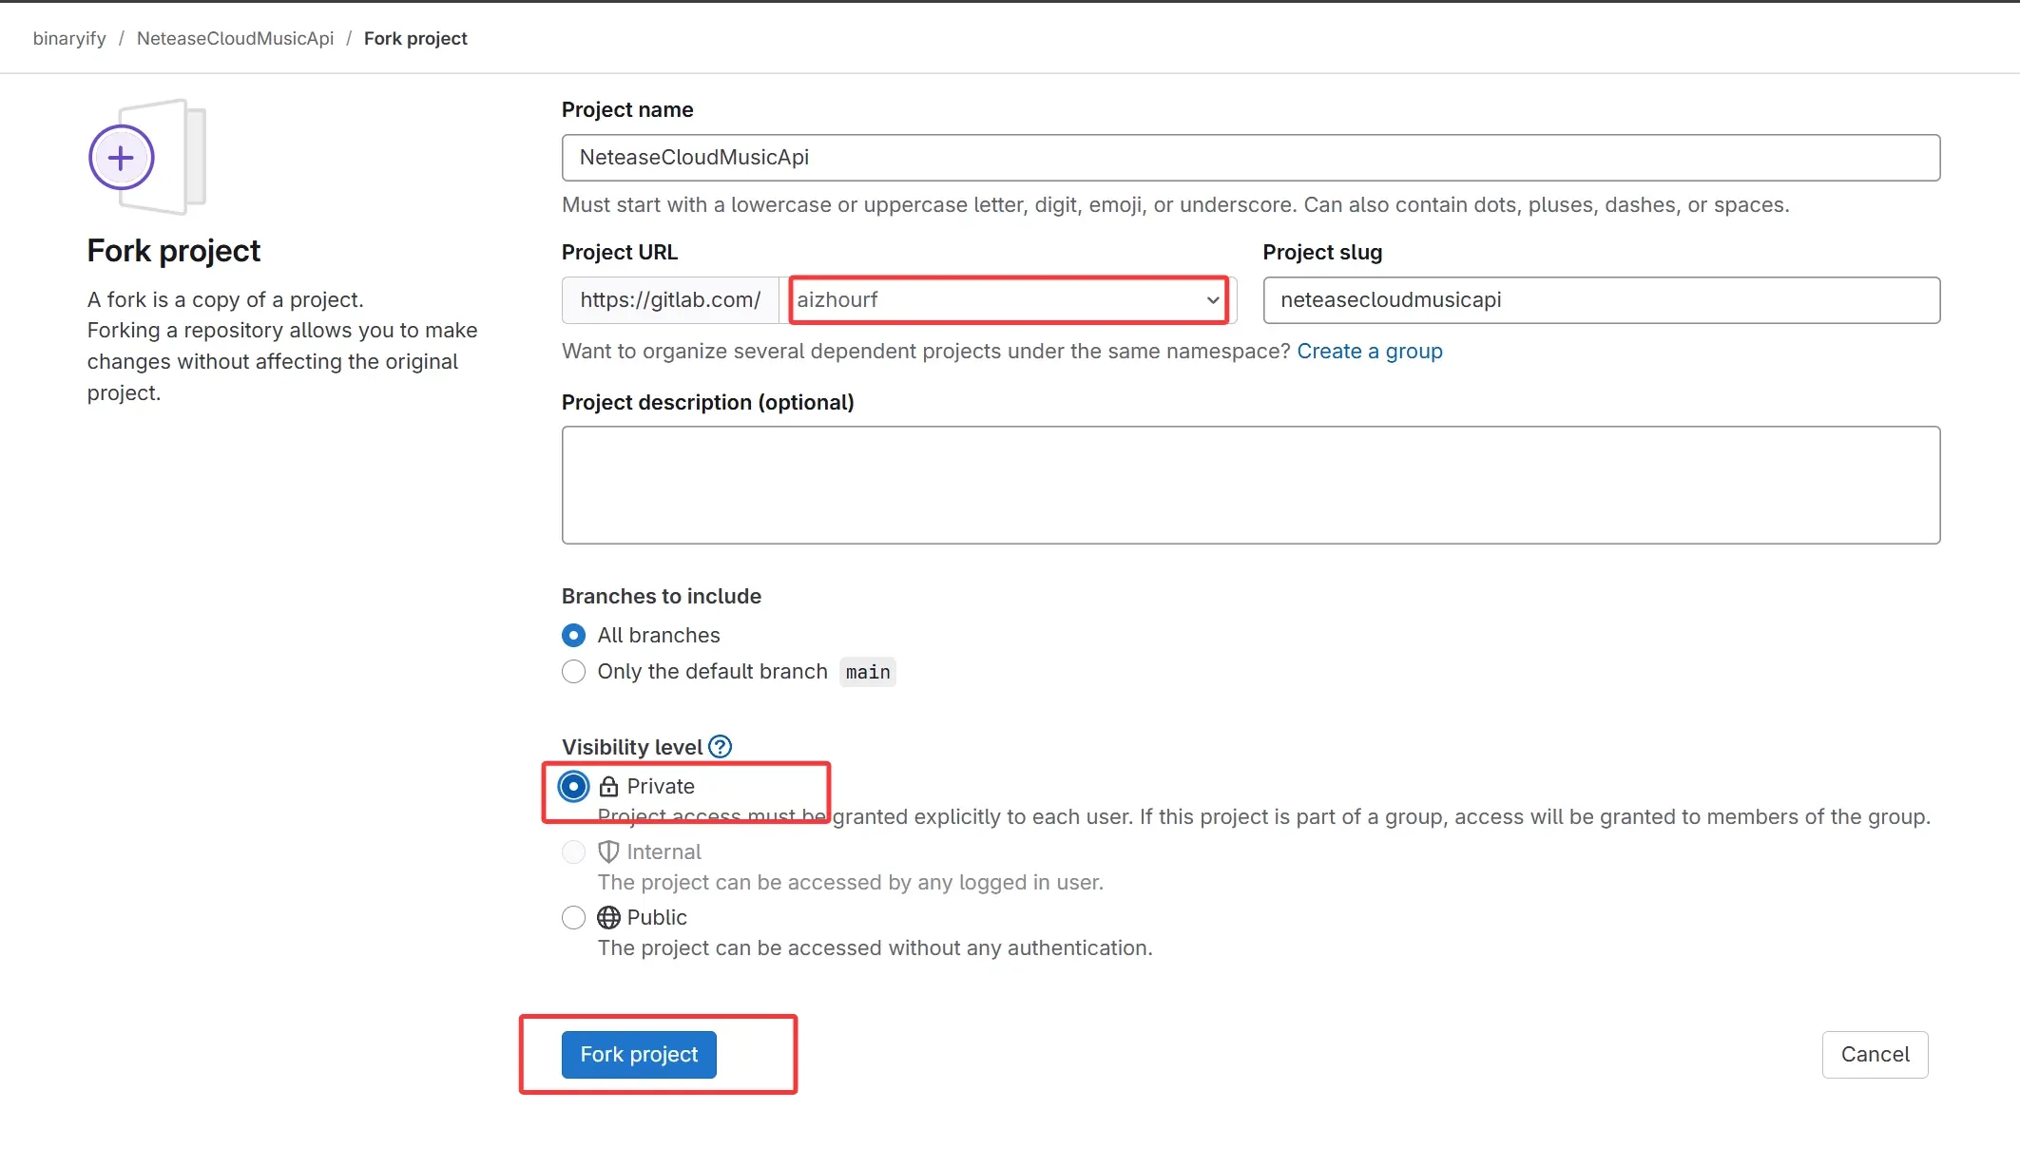Open the Create a group link
Screen dimensions: 2020x1167
[1370, 352]
